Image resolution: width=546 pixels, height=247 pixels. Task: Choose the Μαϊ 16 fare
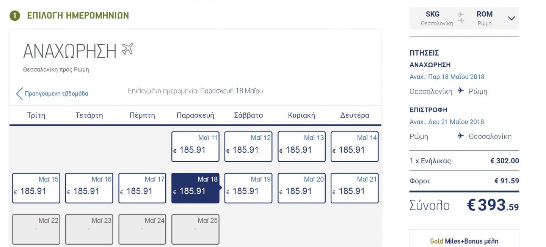89,188
